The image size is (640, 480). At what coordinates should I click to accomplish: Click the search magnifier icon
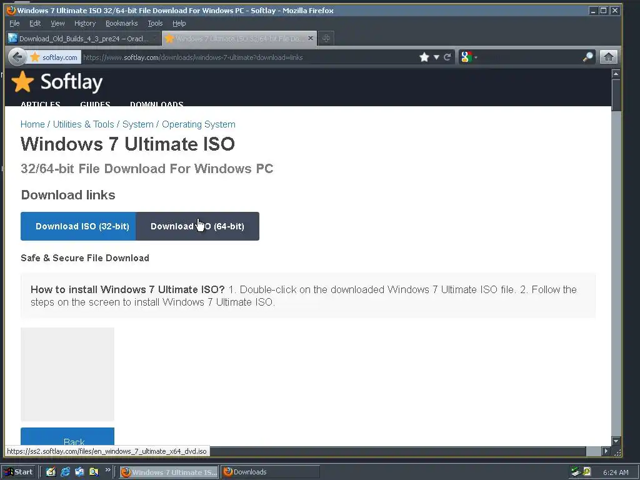(587, 57)
